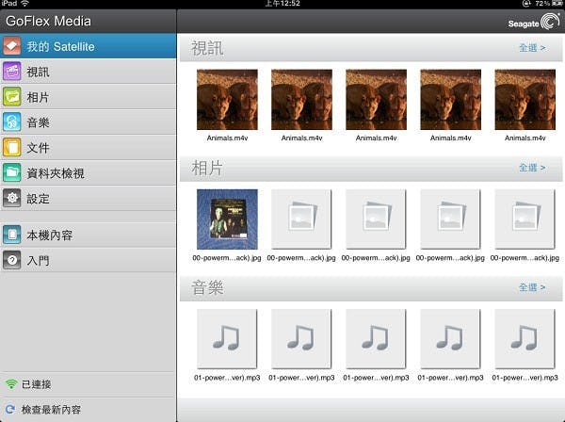Screen dimensions: 565x422
Task: Expand 全選 for the 音樂 section
Action: pos(531,287)
